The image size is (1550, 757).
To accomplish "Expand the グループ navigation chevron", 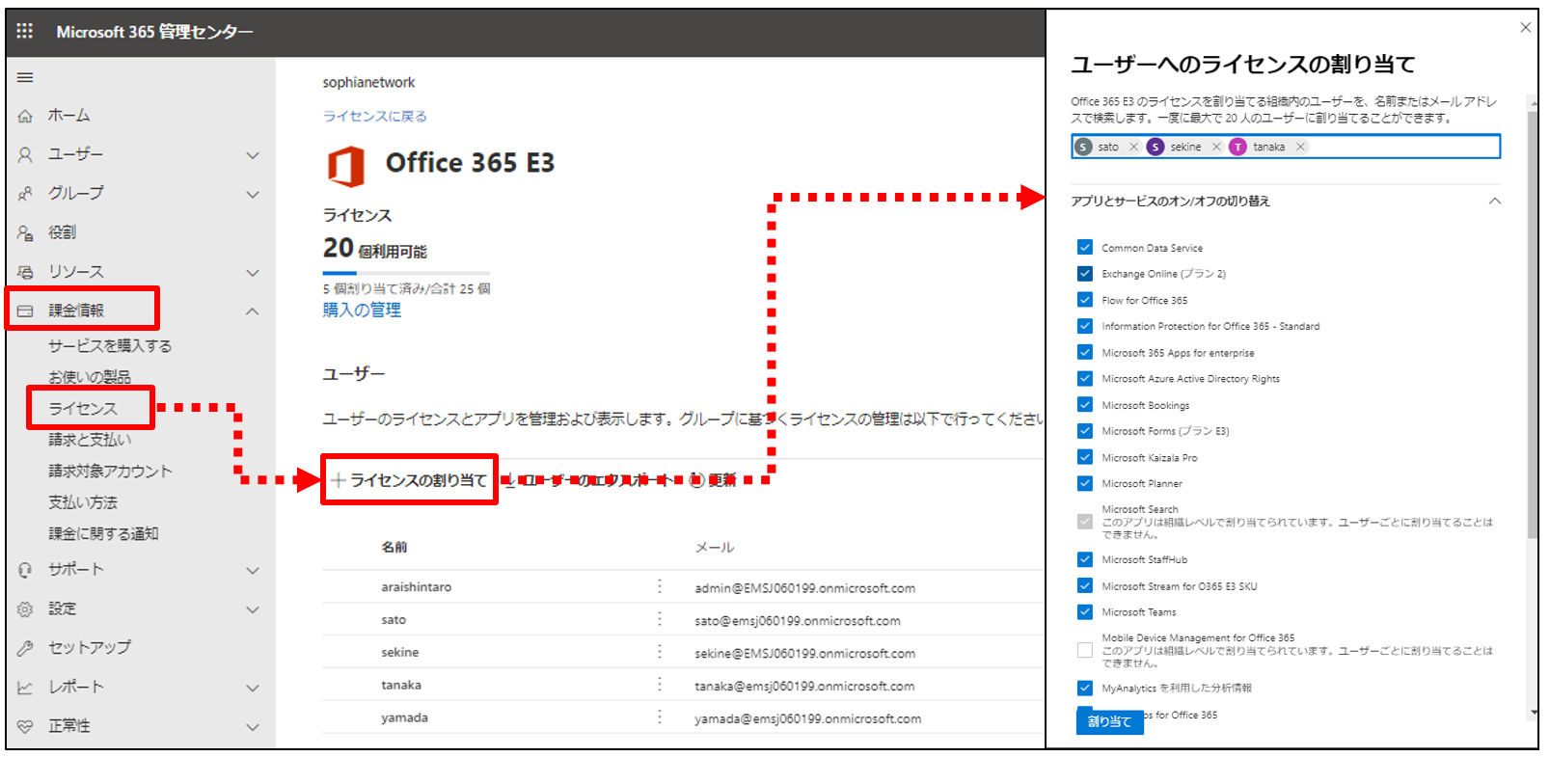I will click(253, 194).
